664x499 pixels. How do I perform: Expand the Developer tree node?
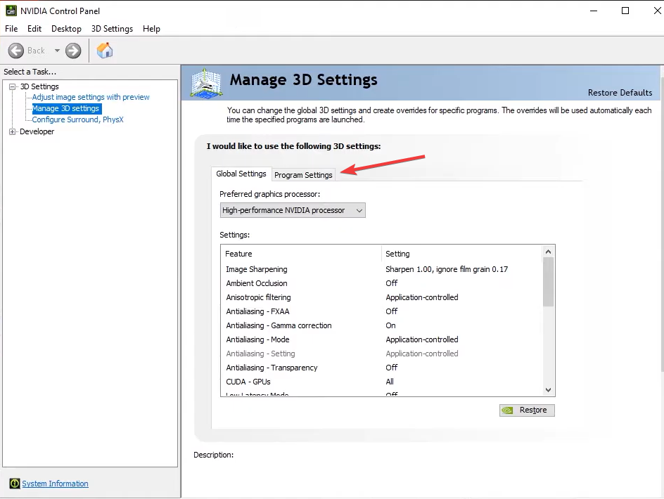pyautogui.click(x=12, y=131)
